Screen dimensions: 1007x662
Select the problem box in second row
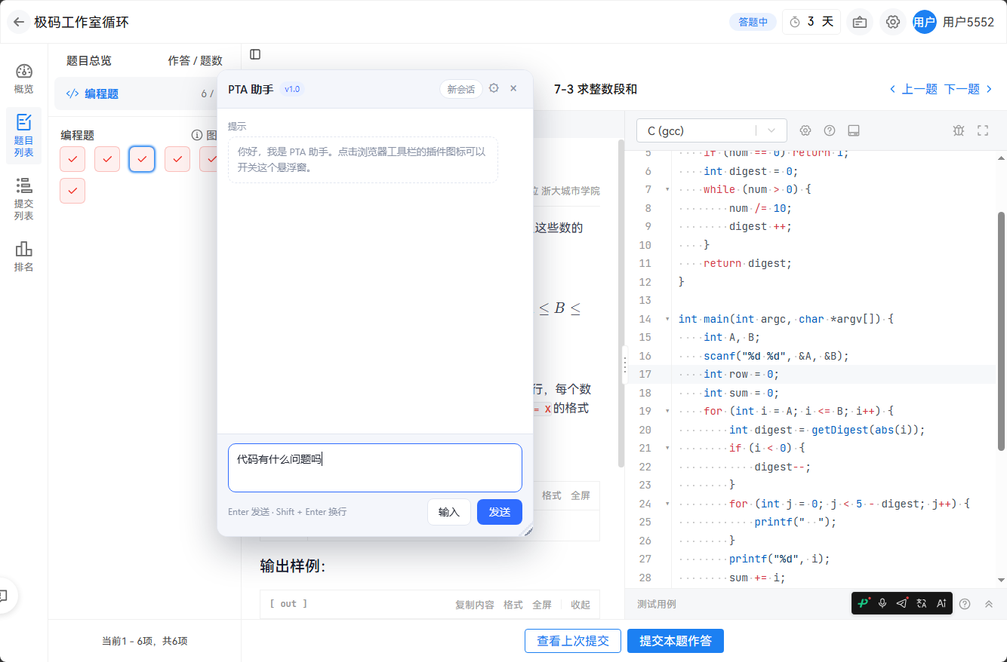72,191
